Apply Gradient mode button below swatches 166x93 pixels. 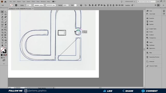coord(4,55)
